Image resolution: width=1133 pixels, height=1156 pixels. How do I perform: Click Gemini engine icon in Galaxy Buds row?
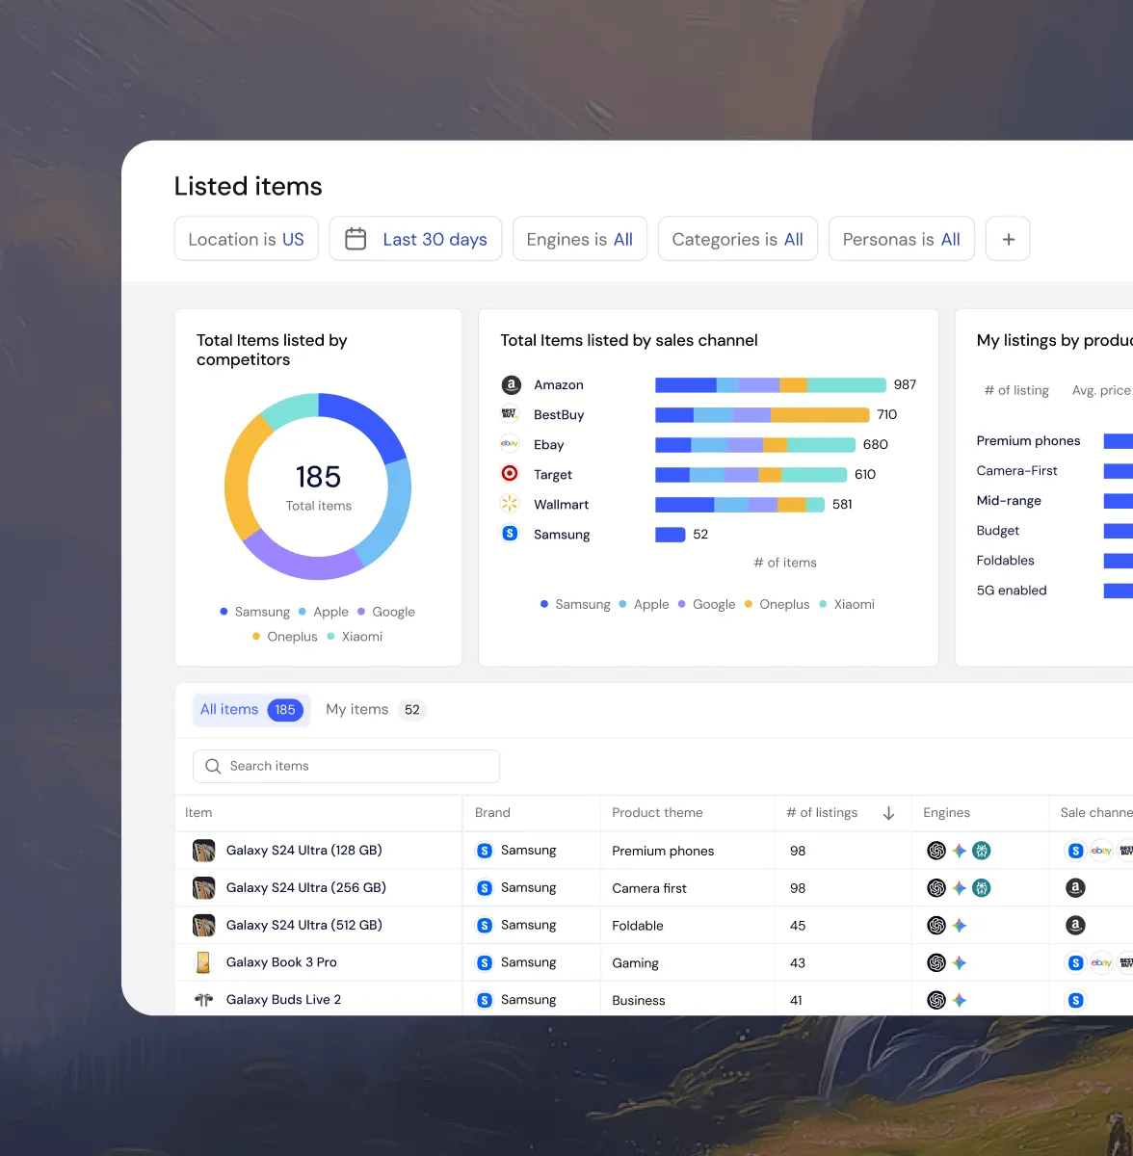coord(960,1001)
